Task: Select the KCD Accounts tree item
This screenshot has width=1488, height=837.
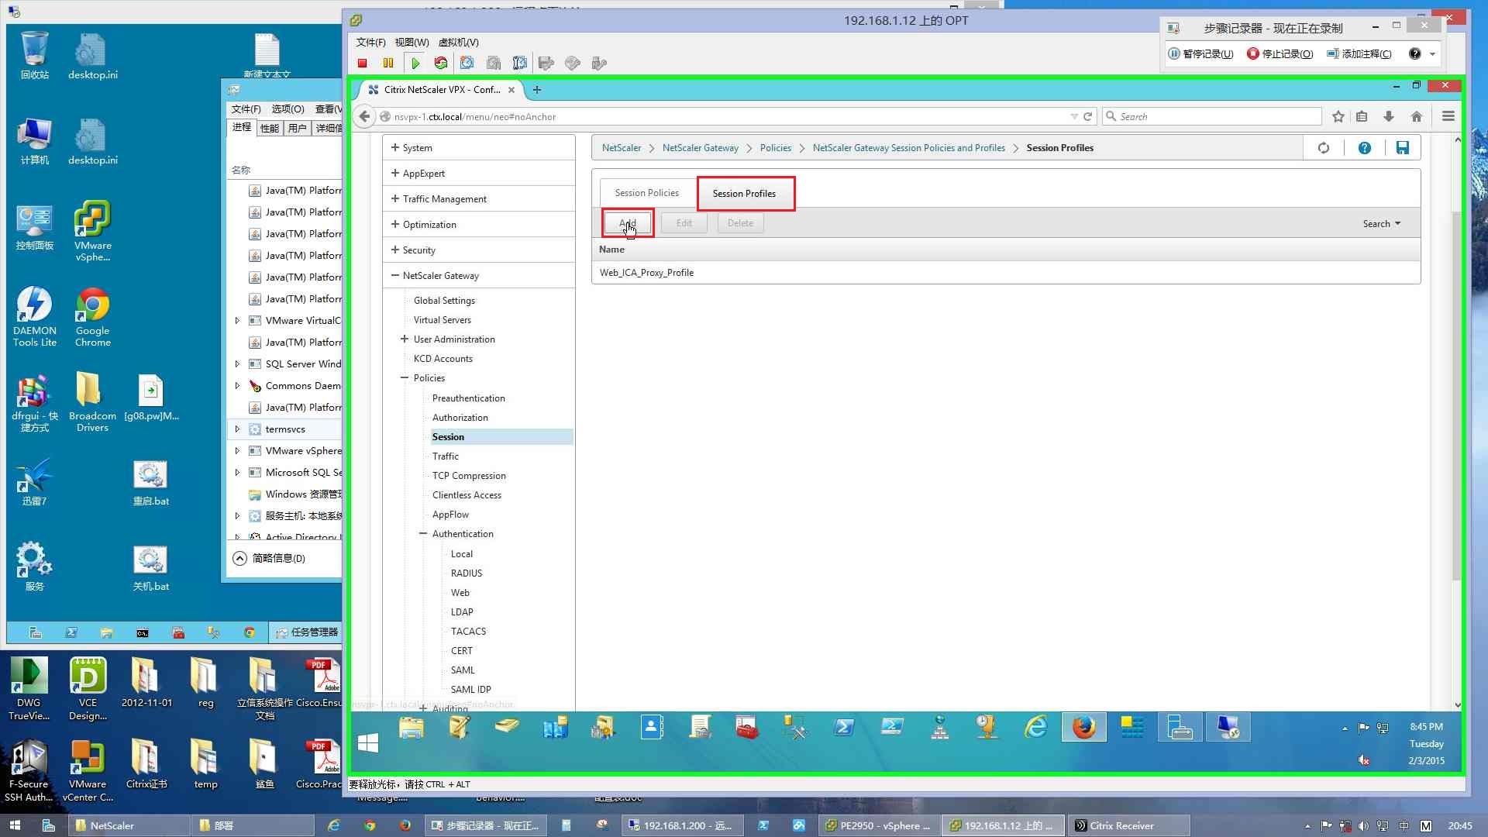Action: (443, 359)
